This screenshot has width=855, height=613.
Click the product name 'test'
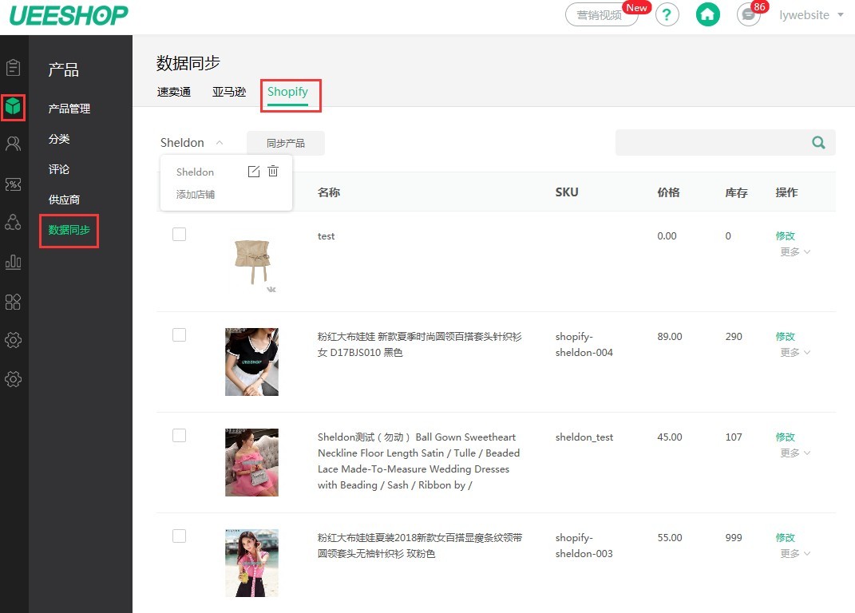pyautogui.click(x=326, y=236)
